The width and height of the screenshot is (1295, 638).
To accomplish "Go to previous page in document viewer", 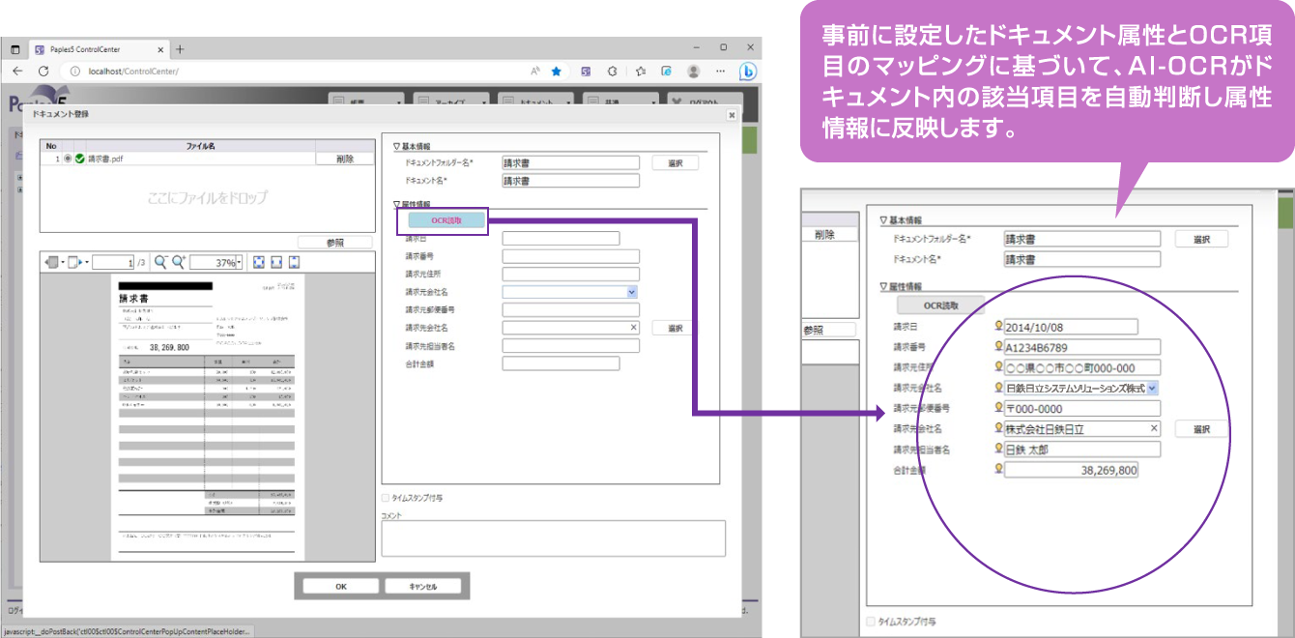I will [52, 262].
